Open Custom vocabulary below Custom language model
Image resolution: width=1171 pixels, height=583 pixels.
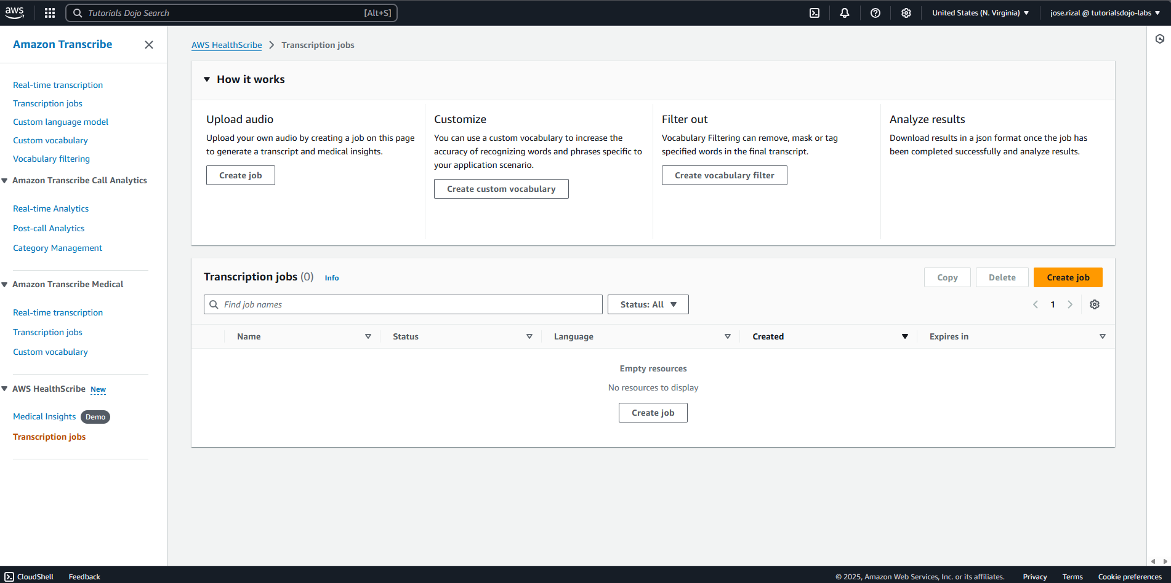(50, 140)
